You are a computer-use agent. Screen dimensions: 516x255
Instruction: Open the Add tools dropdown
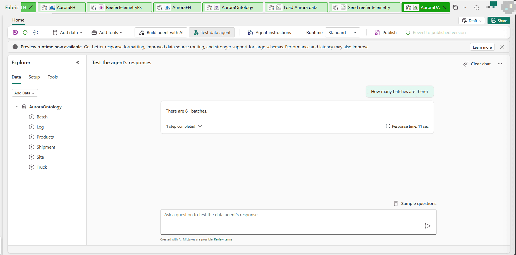tap(107, 33)
